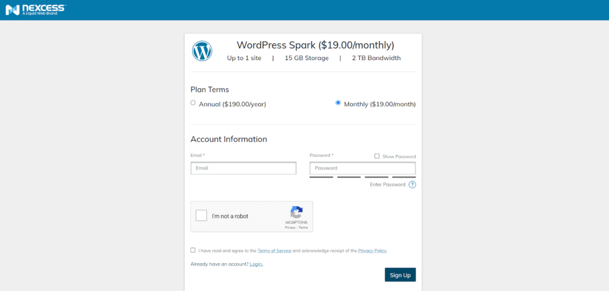Click the Sign Up button
The width and height of the screenshot is (609, 291).
click(400, 275)
